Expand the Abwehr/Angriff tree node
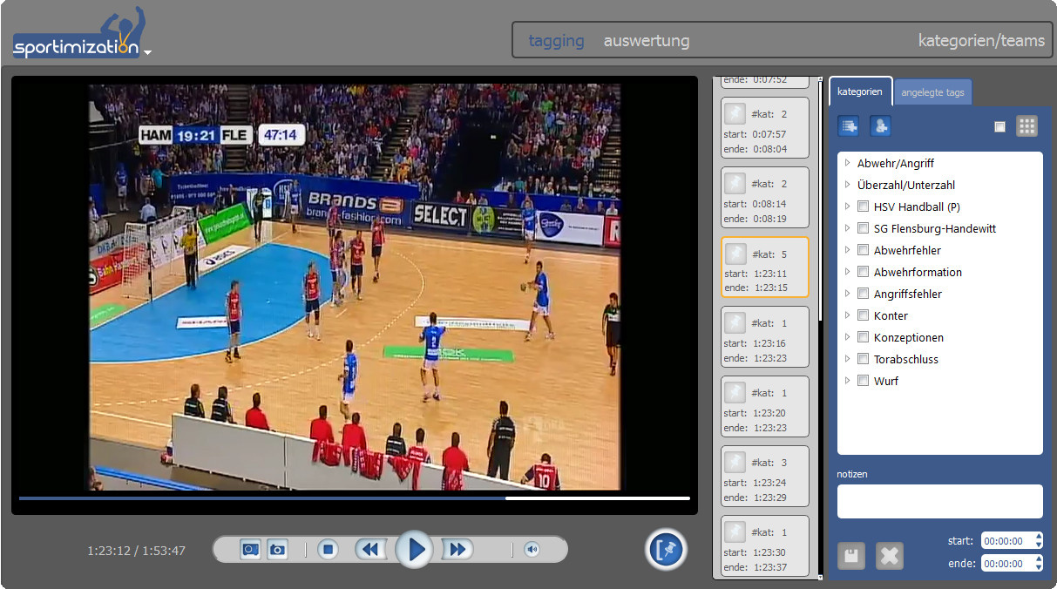Viewport: 1057px width, 589px height. click(848, 163)
